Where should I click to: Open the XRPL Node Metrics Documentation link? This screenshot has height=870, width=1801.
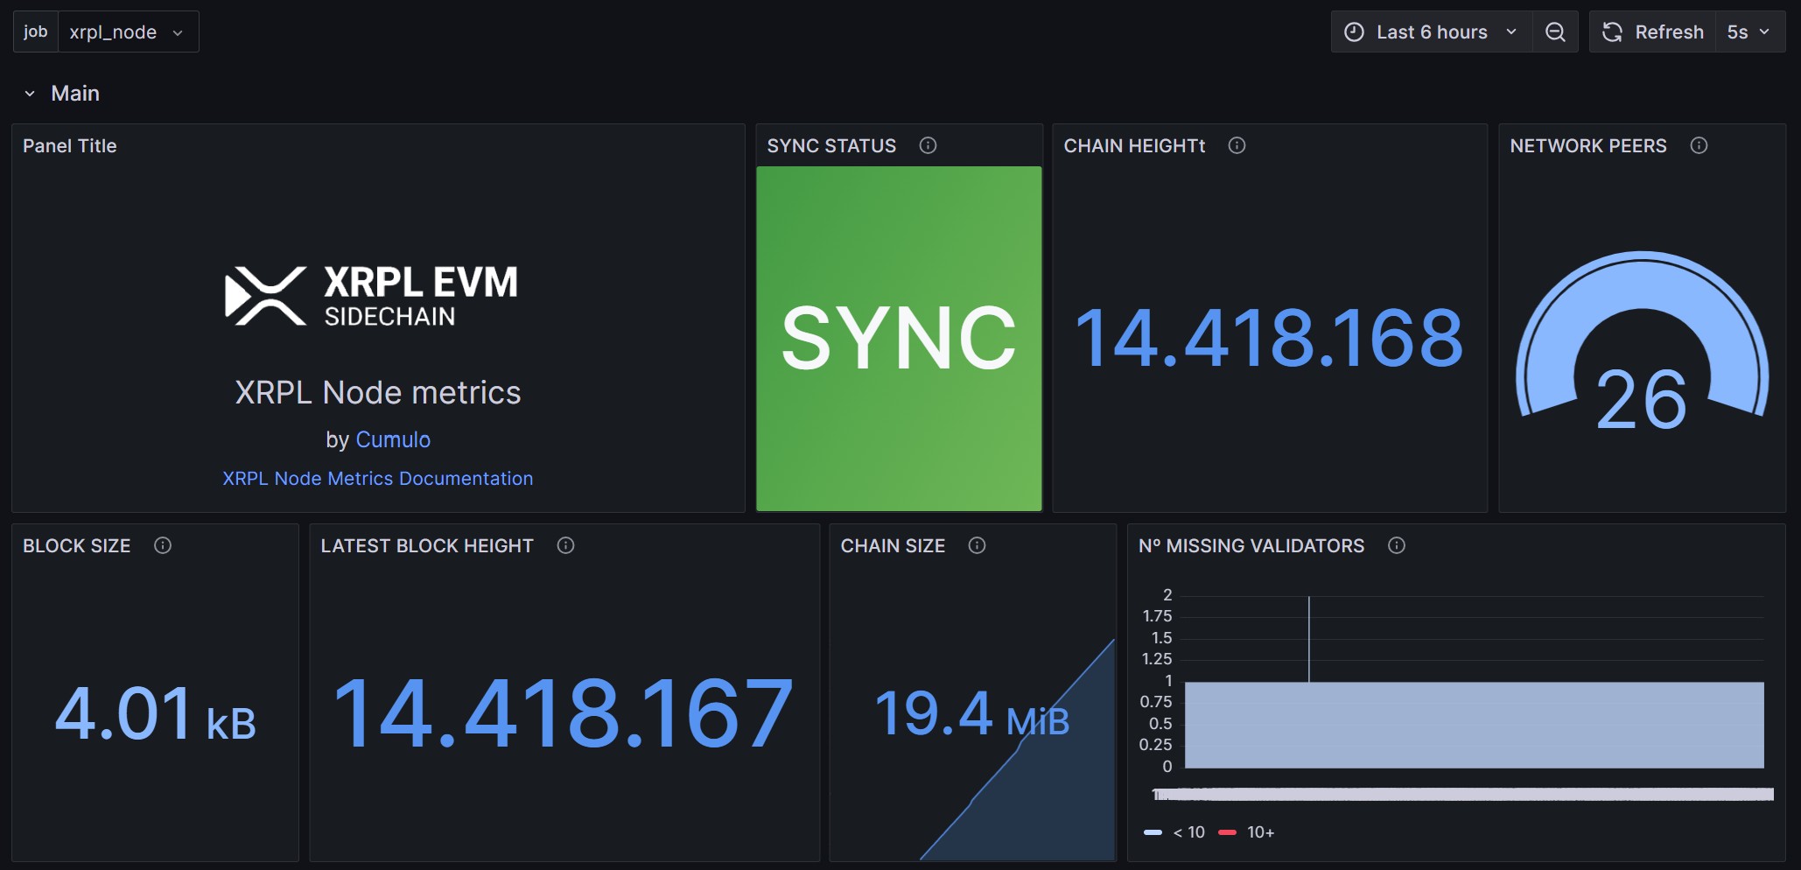point(377,479)
